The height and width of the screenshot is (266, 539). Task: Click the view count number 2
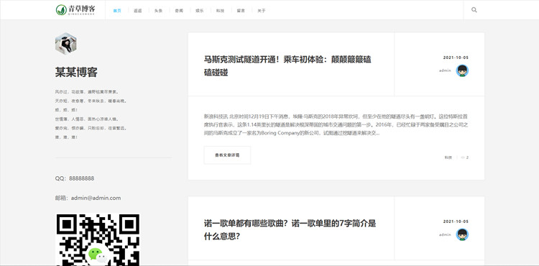(468, 157)
